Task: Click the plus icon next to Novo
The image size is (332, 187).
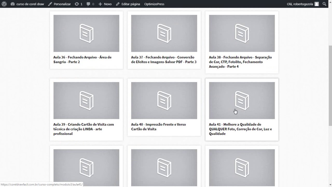Action: pyautogui.click(x=100, y=4)
